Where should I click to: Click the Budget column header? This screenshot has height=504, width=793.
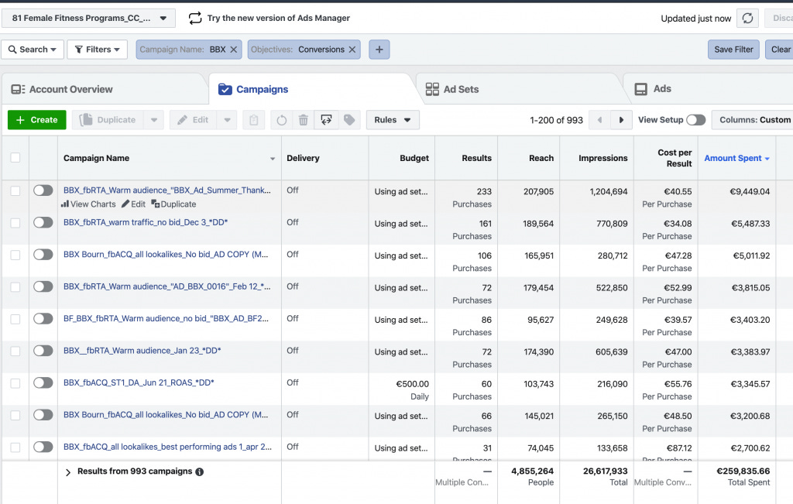(414, 158)
